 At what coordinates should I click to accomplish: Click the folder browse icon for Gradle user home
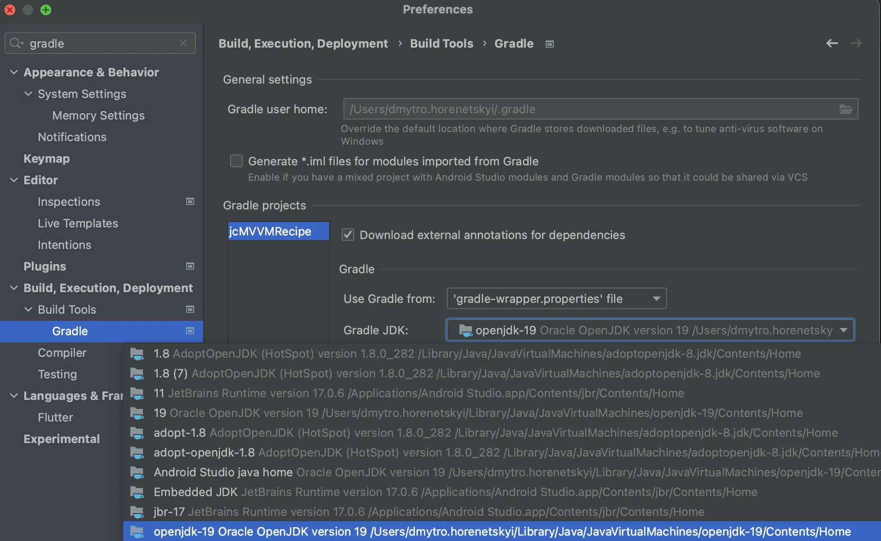(x=845, y=109)
